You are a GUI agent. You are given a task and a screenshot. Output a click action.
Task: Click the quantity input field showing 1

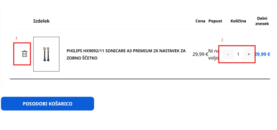(x=238, y=54)
